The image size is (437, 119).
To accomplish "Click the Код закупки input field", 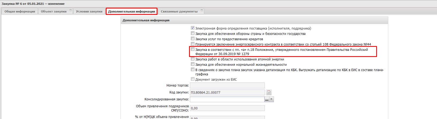I will coord(227,92).
